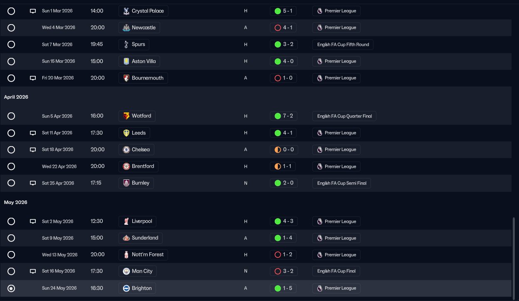Open the 1 - 5 result against Brighton
Image resolution: width=519 pixels, height=301 pixels.
pyautogui.click(x=283, y=288)
